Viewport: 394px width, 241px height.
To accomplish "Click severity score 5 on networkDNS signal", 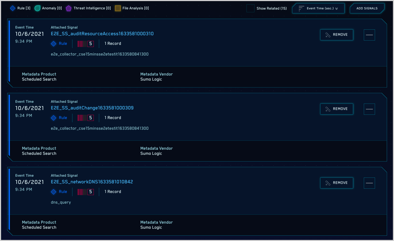I will click(x=91, y=192).
